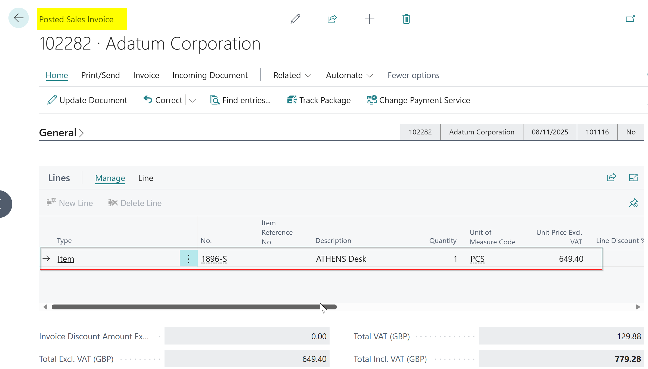Open row options three-dot menu
Screen dimensions: 648x369
[188, 259]
